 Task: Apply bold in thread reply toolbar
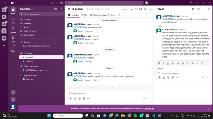pos(159,63)
